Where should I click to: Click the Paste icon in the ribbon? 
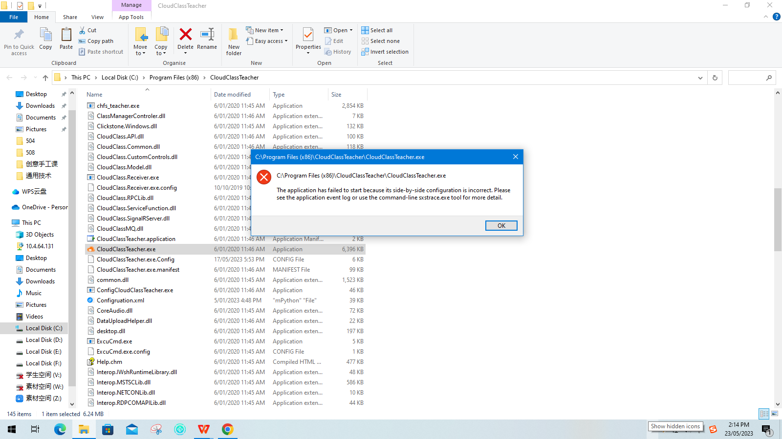(x=66, y=35)
